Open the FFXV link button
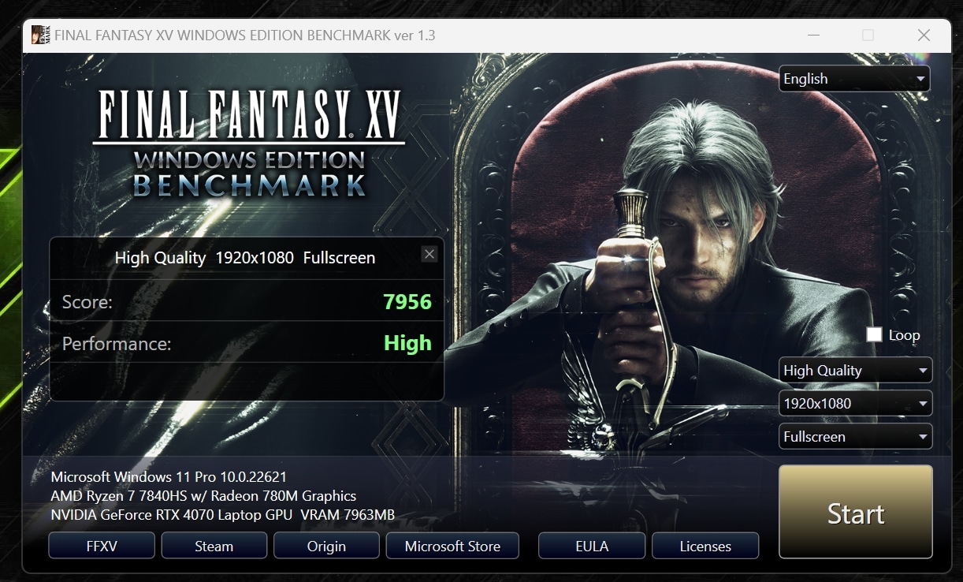 point(101,546)
